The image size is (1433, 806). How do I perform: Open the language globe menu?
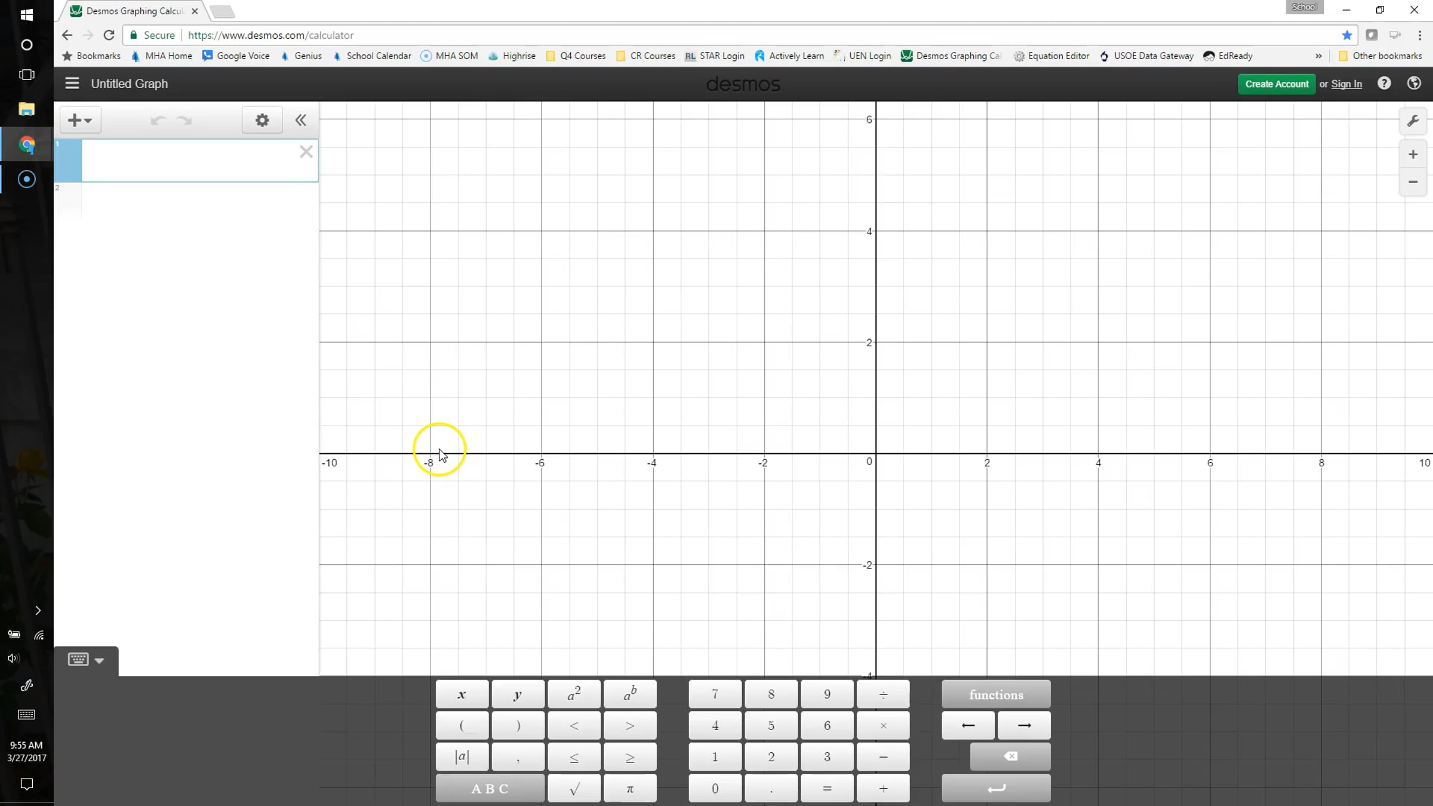(x=1414, y=84)
